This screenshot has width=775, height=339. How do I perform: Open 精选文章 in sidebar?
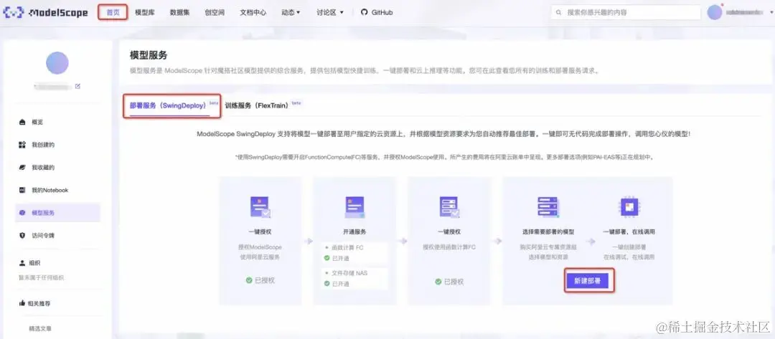tap(40, 328)
